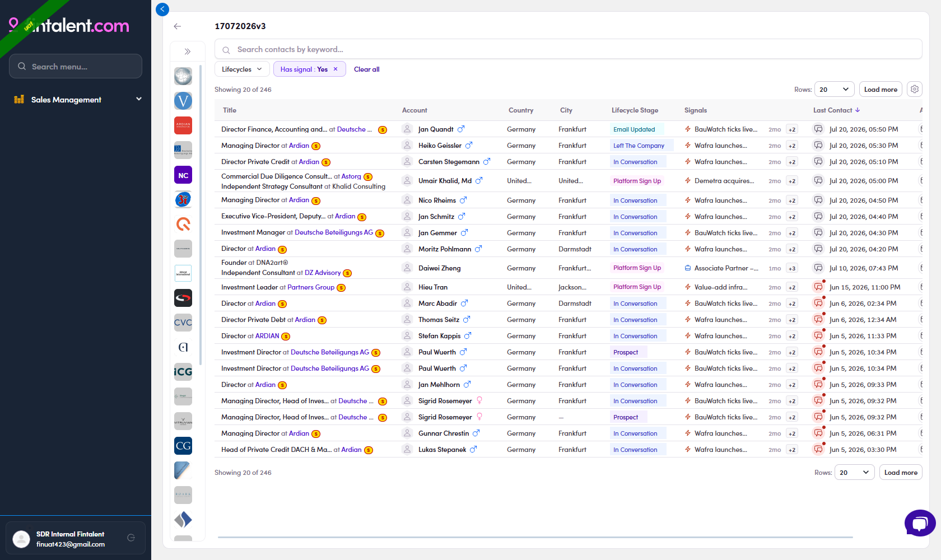Click the +3 signals badge for Daiwei Zheng
941x560 pixels.
pyautogui.click(x=792, y=268)
